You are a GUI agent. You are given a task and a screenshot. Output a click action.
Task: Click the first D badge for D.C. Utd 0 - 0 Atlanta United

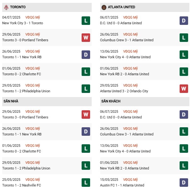(184, 21)
